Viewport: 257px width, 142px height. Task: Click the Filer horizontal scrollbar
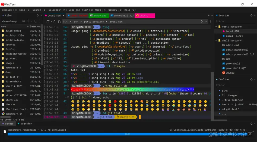click(5, 117)
